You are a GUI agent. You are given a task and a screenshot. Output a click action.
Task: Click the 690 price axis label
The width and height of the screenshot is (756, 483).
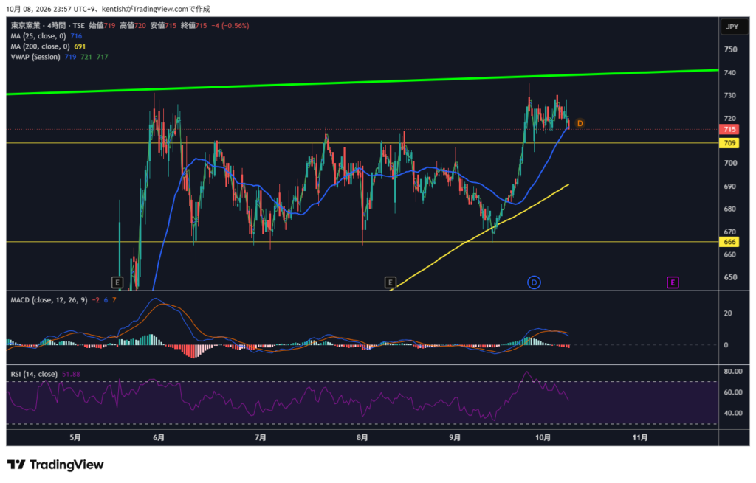[x=730, y=187]
